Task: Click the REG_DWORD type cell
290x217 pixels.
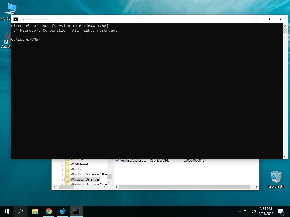Action: [x=159, y=160]
